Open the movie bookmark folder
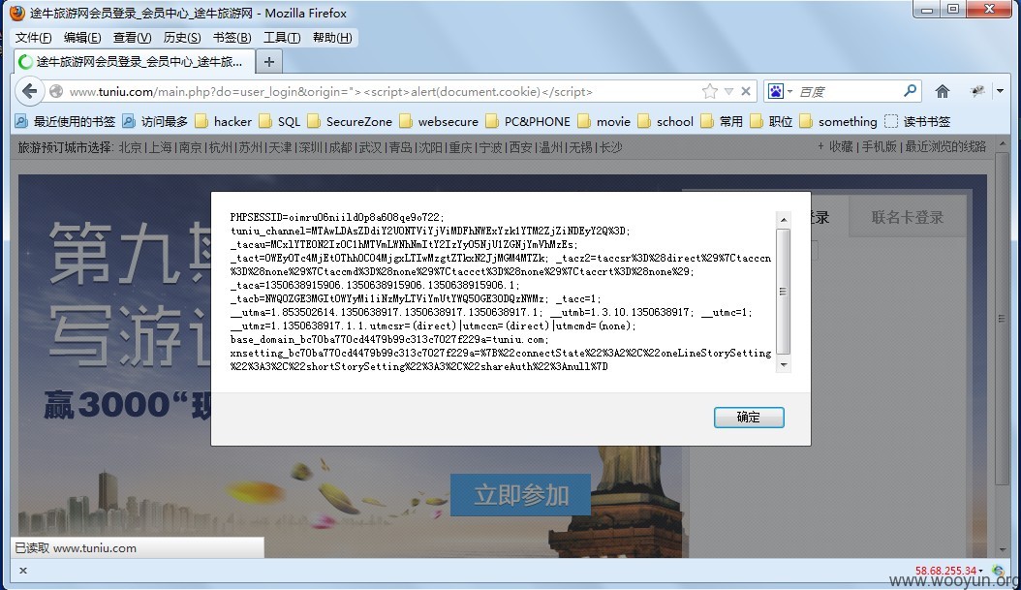Image resolution: width=1021 pixels, height=590 pixels. pos(604,122)
